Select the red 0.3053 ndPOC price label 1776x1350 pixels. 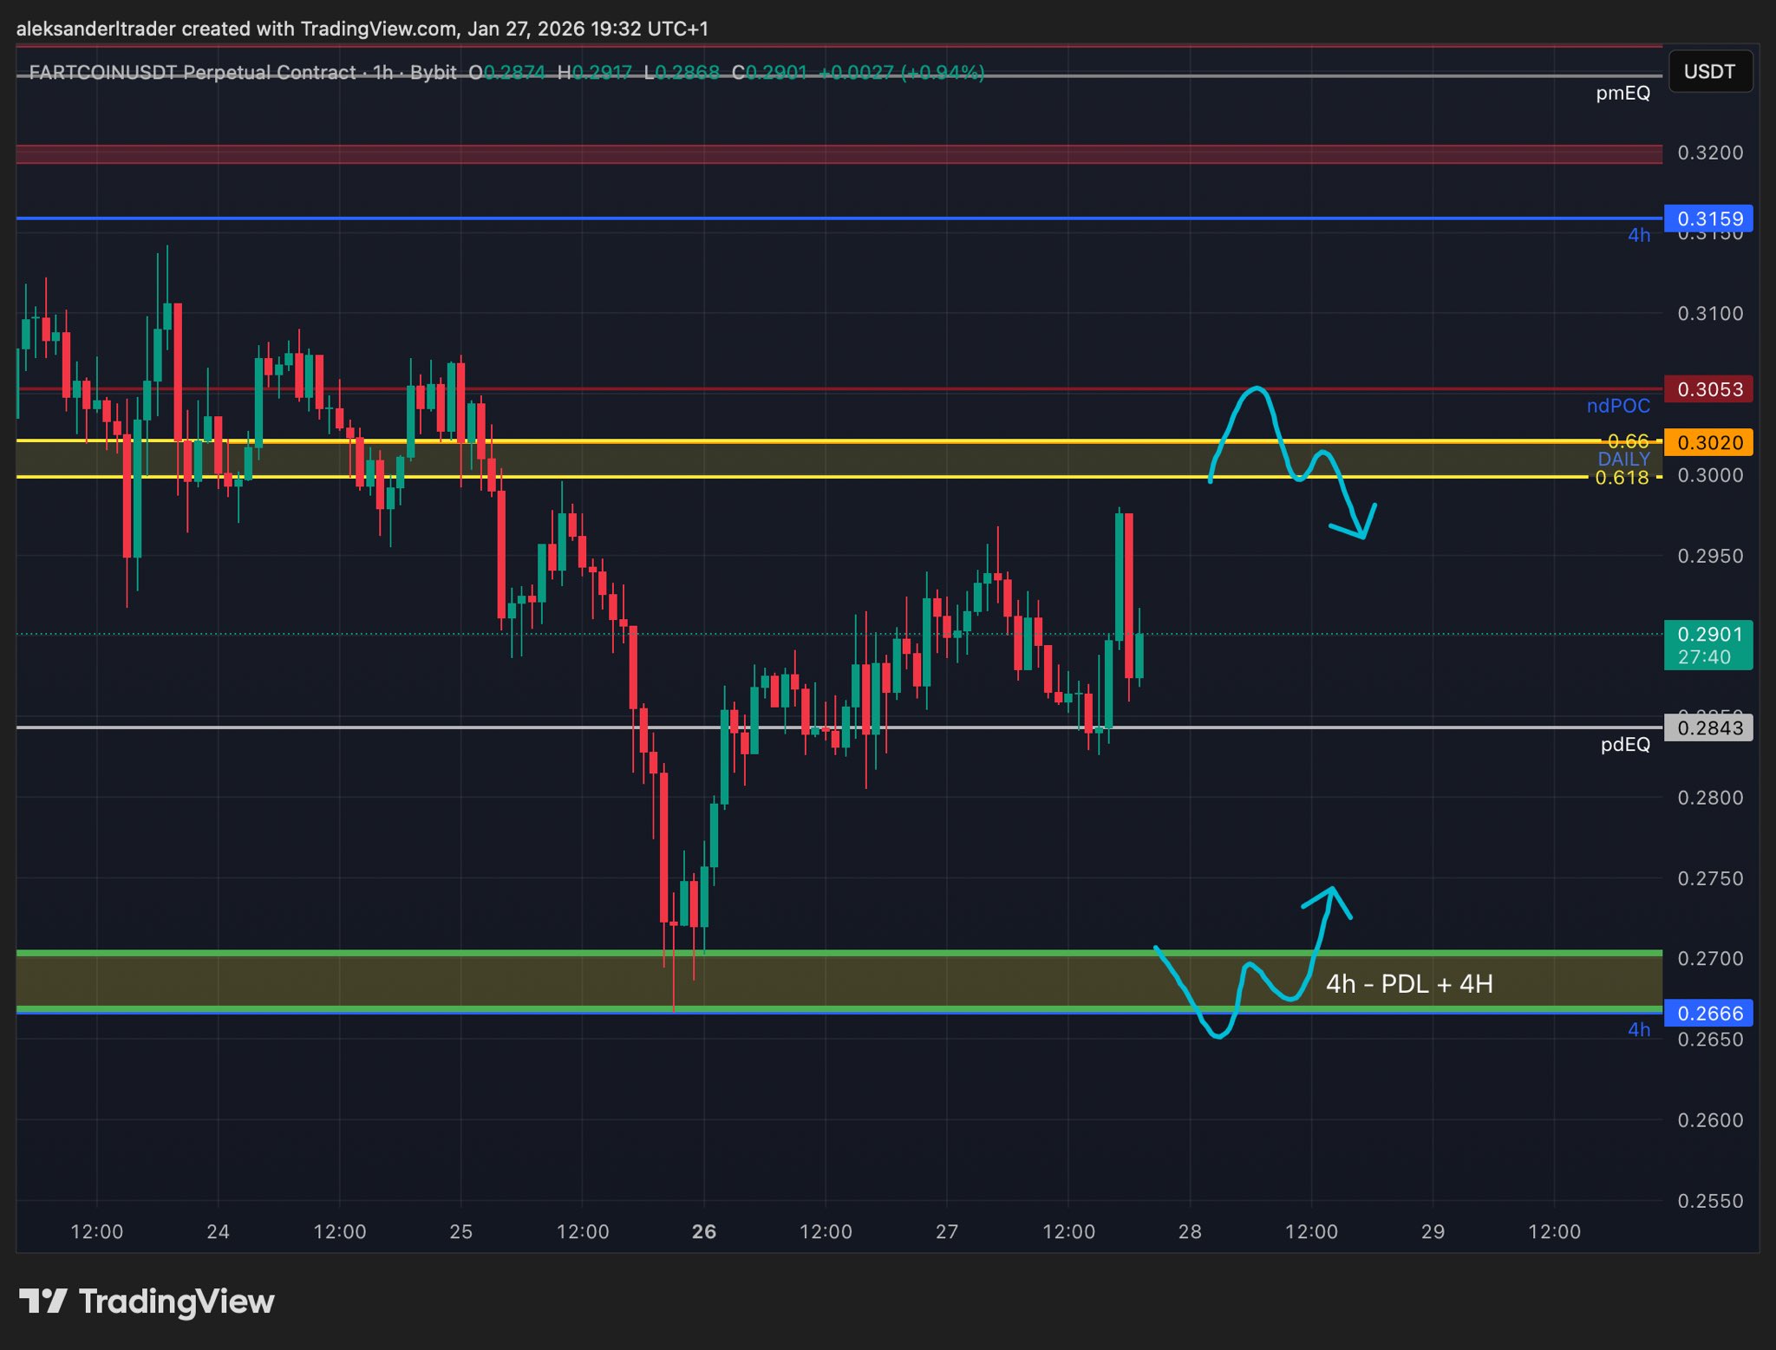pos(1708,389)
